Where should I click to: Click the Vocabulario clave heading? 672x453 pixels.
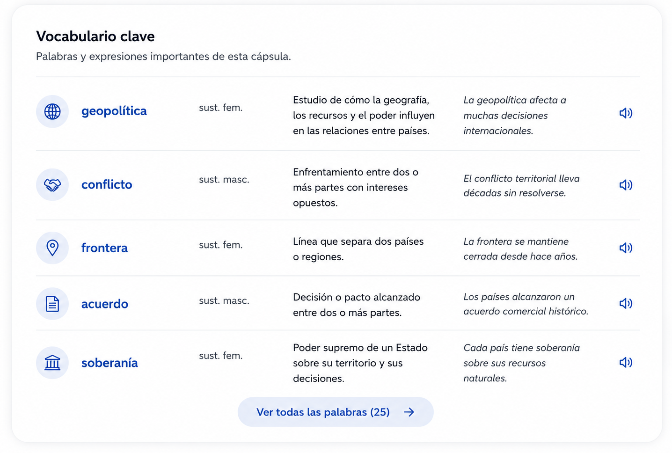click(x=95, y=36)
